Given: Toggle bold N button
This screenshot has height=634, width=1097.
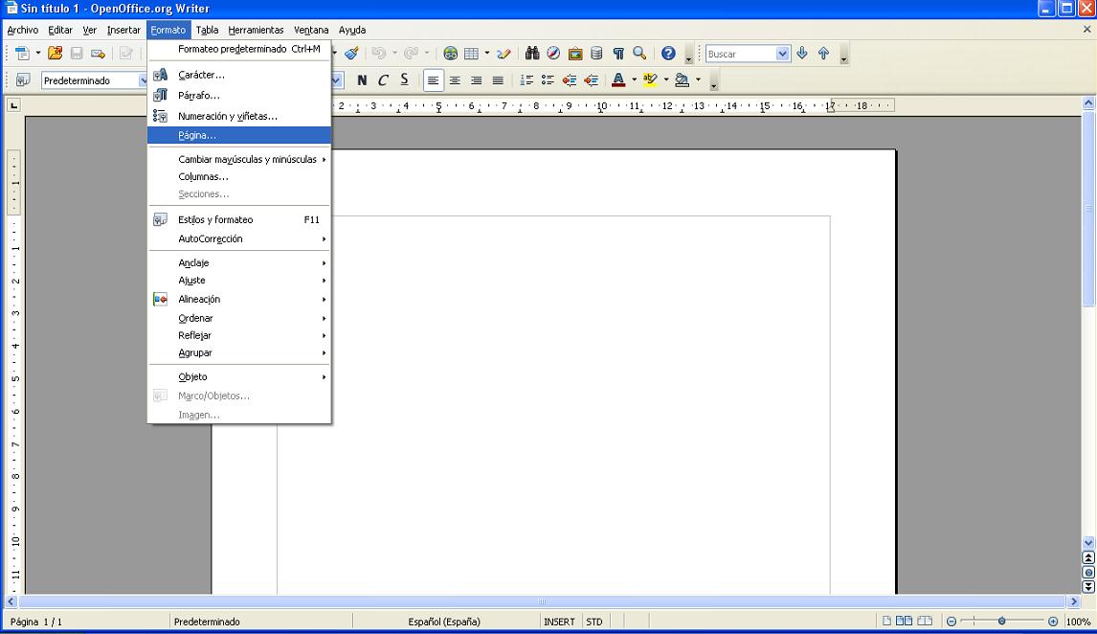Looking at the screenshot, I should click(x=362, y=80).
